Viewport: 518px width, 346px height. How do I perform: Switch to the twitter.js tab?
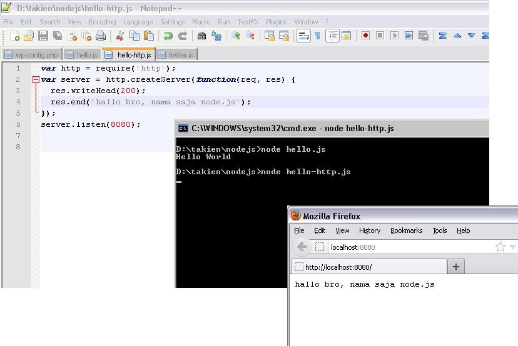(x=176, y=55)
